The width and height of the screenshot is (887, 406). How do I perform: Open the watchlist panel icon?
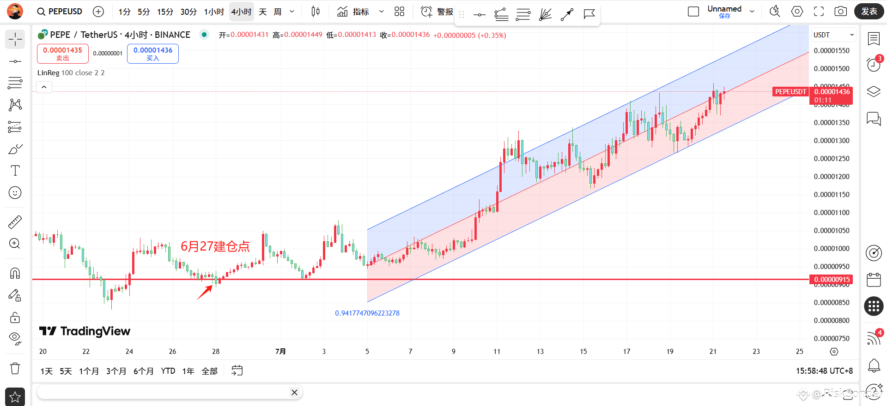tap(874, 39)
